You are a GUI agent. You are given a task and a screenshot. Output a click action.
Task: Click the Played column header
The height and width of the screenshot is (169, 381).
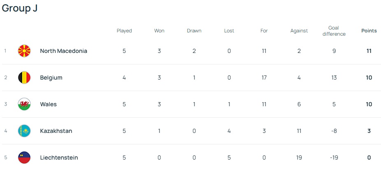click(x=124, y=31)
